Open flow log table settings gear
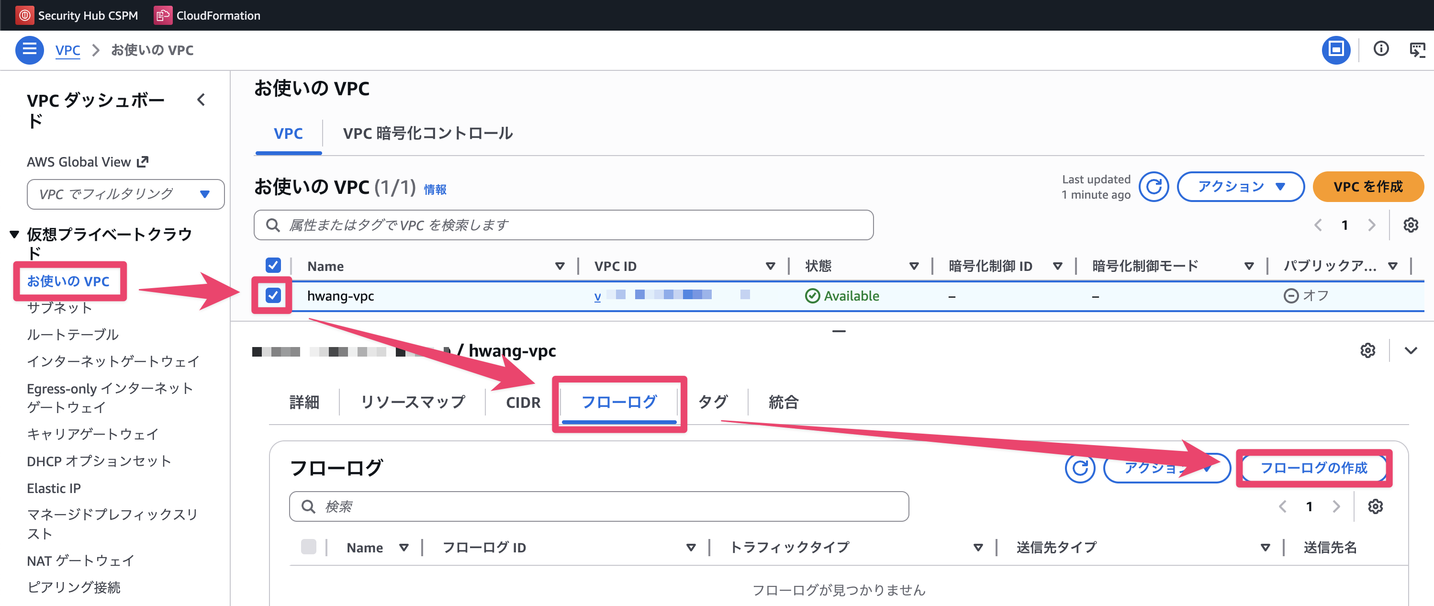Viewport: 1434px width, 606px height. coord(1375,506)
